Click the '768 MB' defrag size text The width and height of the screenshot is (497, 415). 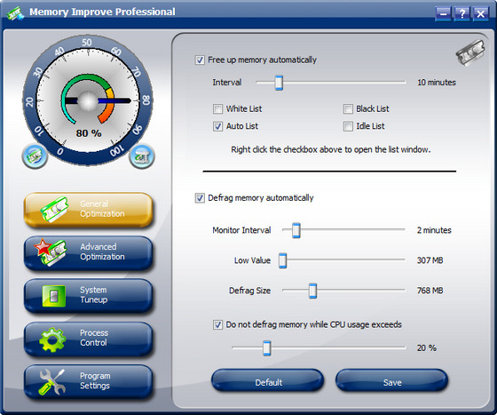point(430,291)
